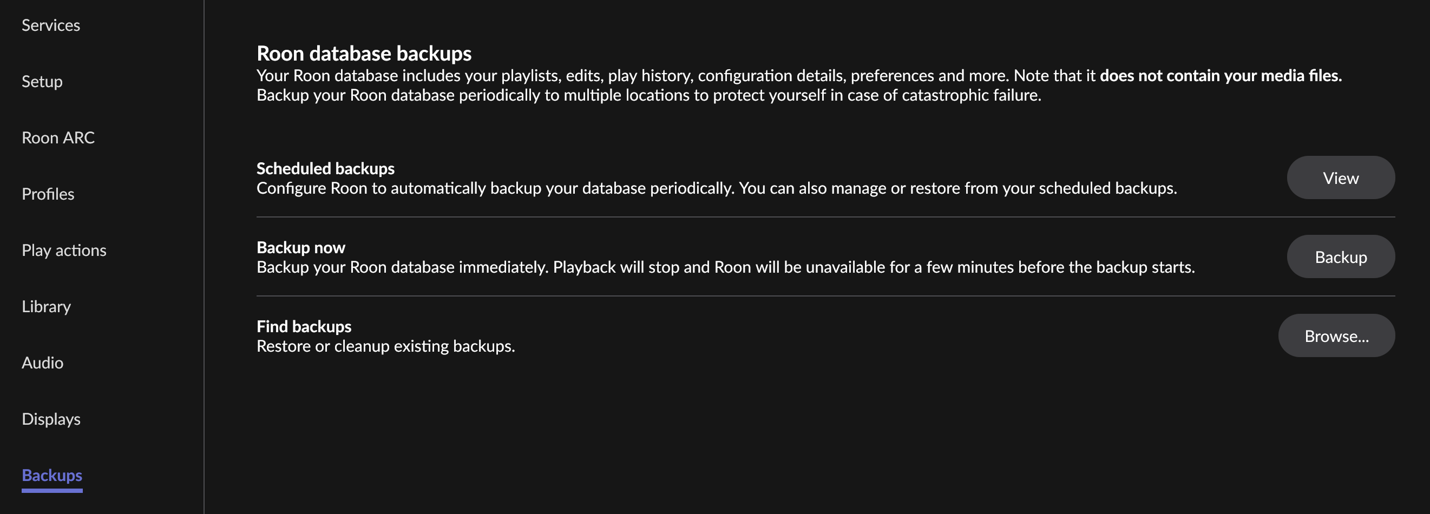Navigate to Audio settings
This screenshot has width=1430, height=514.
(42, 363)
